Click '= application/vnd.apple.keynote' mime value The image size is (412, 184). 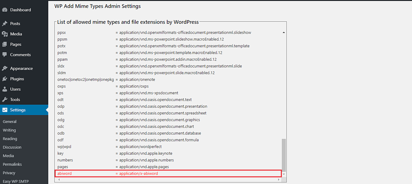(x=144, y=153)
